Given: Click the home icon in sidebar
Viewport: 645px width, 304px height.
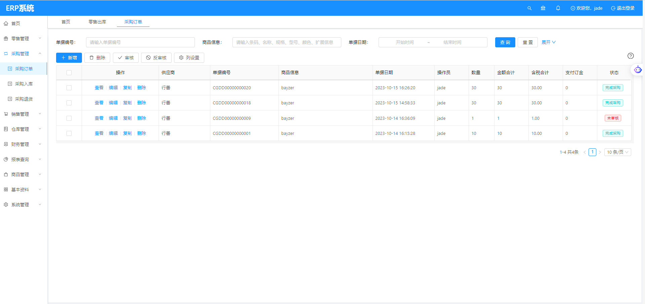Looking at the screenshot, I should pos(6,23).
